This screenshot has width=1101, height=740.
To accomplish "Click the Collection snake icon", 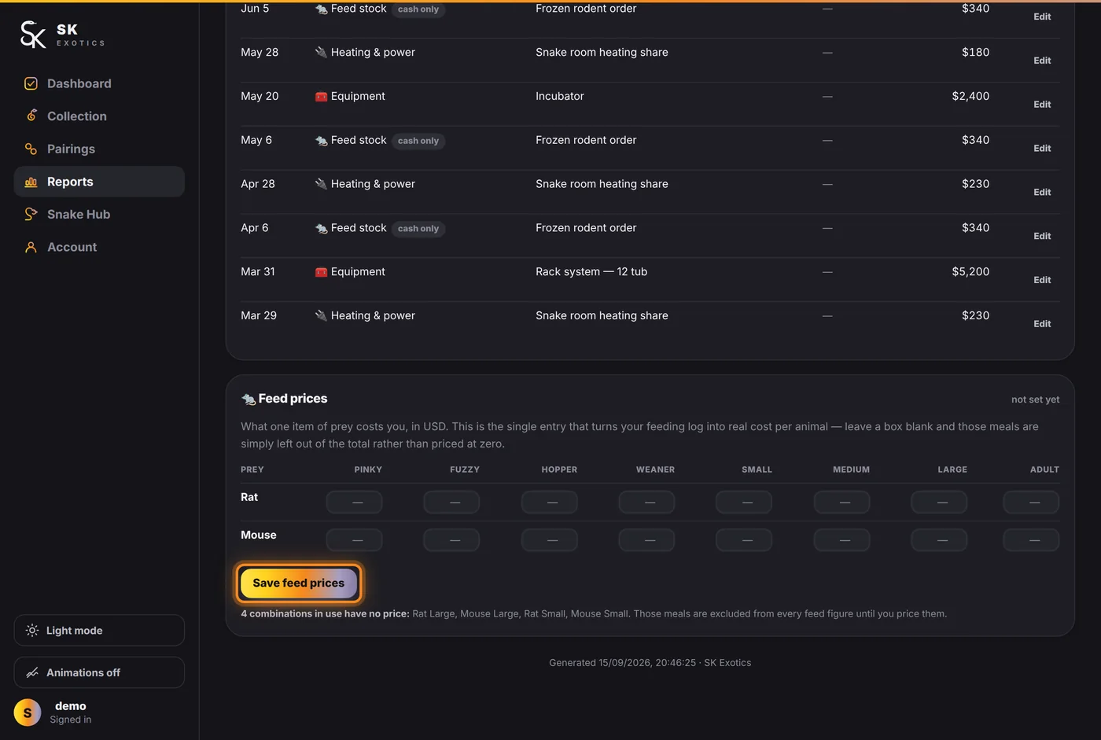I will [x=31, y=116].
